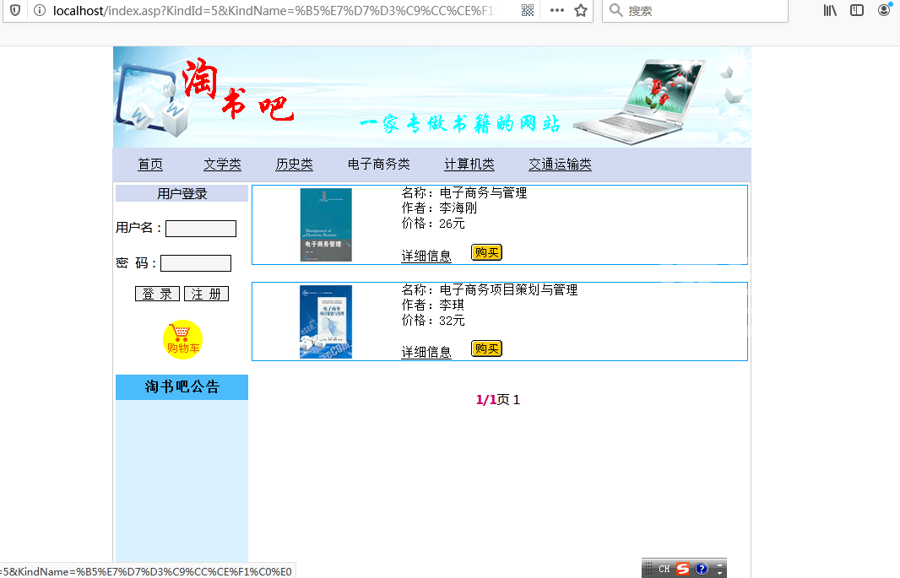This screenshot has width=900, height=578.
Task: Open the Firefox library icon
Action: point(830,10)
